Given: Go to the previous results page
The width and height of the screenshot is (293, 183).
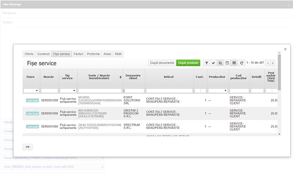Looking at the screenshot, I should (x=268, y=63).
